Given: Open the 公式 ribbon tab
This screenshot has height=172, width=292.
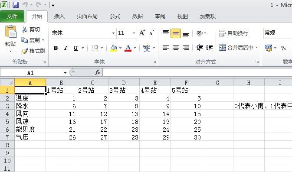Looking at the screenshot, I should pos(115,16).
